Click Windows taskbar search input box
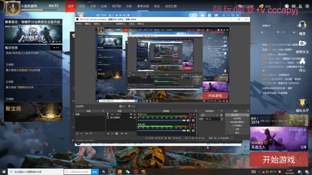This screenshot has width=312, height=175. pos(36,171)
